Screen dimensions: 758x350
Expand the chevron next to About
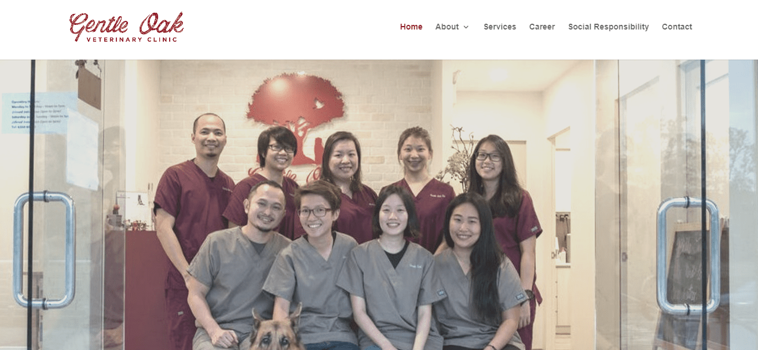pos(466,27)
